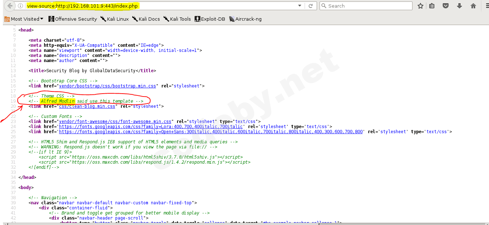Focus the address bar URL field

(x=160, y=6)
